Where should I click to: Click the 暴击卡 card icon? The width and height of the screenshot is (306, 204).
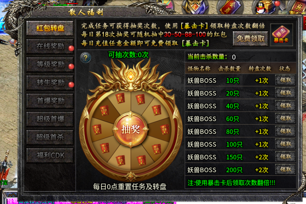[x=281, y=35]
